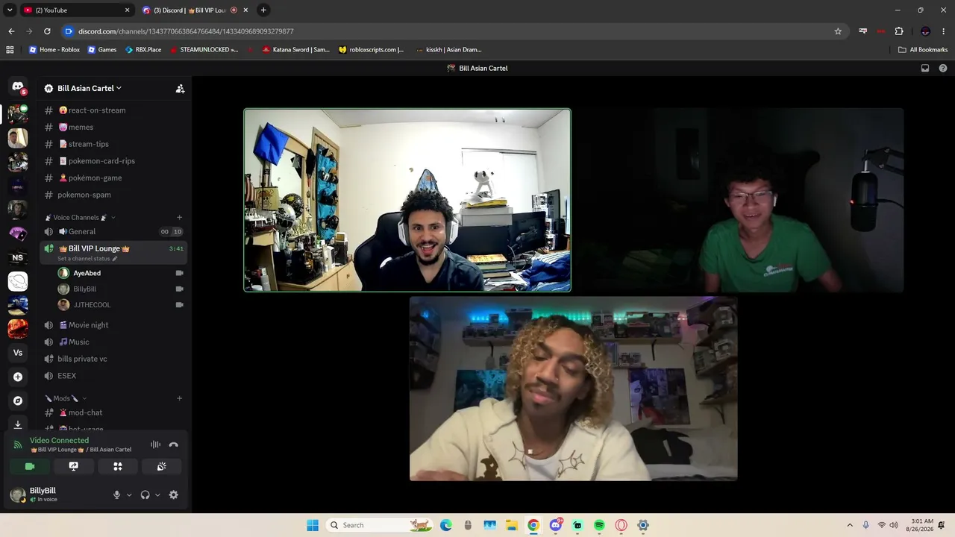Viewport: 955px width, 537px height.
Task: Open the Chrome apps grid in bookmarks bar
Action: (x=10, y=50)
